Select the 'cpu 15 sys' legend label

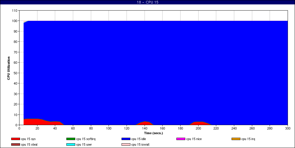(28, 139)
